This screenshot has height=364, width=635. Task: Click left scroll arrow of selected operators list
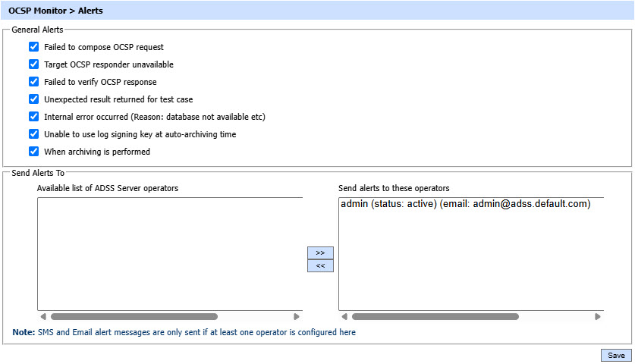click(x=344, y=317)
